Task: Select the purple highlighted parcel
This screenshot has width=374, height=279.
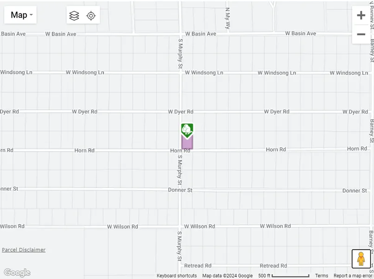Action: pos(187,143)
